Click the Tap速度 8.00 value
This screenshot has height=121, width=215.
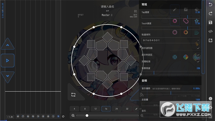pos(197,12)
